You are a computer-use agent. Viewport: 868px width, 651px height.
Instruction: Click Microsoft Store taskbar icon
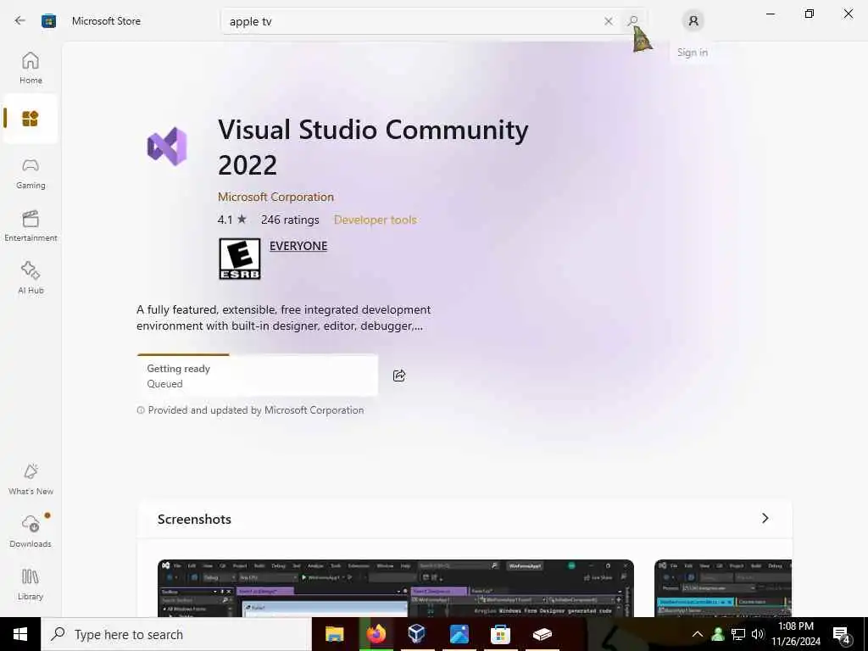[500, 634]
